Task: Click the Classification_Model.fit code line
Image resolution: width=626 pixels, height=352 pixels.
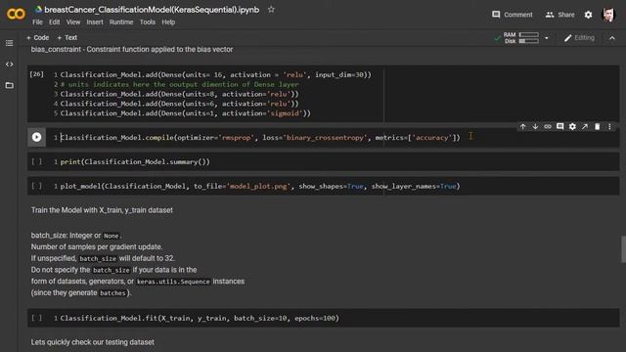Action: 200,319
